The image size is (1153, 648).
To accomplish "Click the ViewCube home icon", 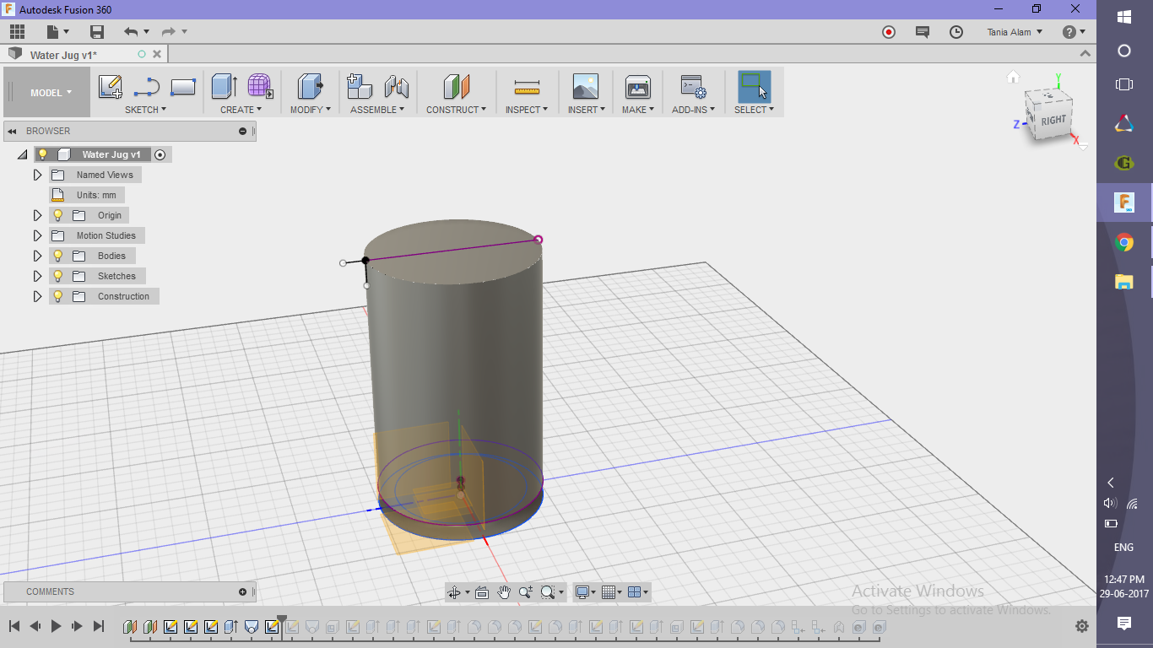I will point(1014,78).
